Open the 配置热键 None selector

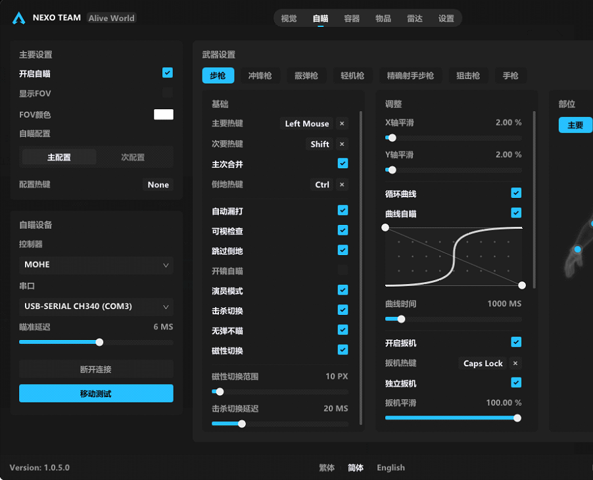tap(158, 185)
